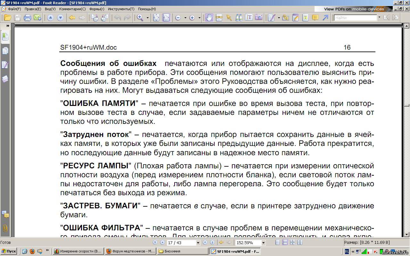Open the Инструменты(T) menu

(121, 9)
